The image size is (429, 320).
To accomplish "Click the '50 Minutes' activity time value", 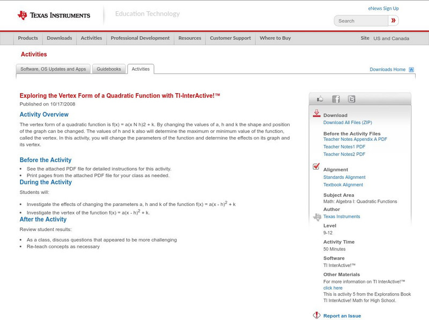I will coord(334,249).
